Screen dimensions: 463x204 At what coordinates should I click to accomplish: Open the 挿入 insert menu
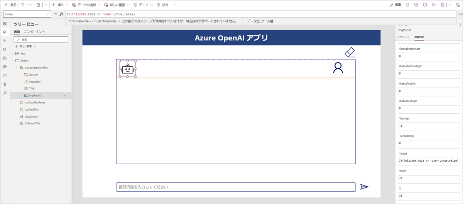(x=60, y=5)
